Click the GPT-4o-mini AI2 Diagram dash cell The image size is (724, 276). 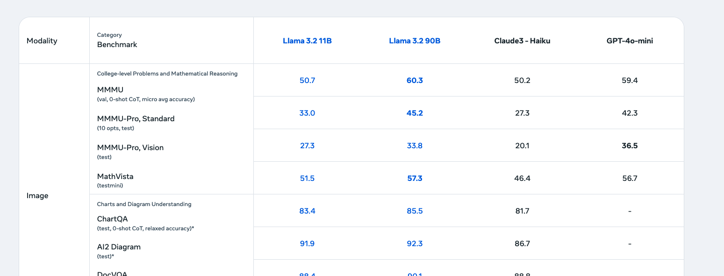(630, 243)
